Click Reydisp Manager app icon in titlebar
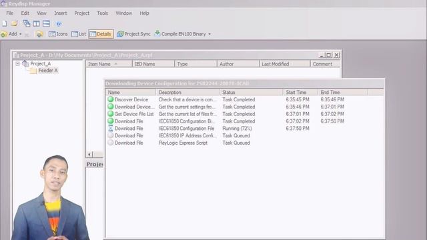Screen dimensions: 427x240 click(4, 3)
